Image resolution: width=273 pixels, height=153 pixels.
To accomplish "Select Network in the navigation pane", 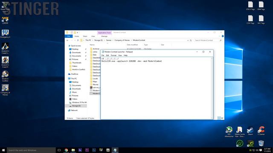I will pos(74,110).
